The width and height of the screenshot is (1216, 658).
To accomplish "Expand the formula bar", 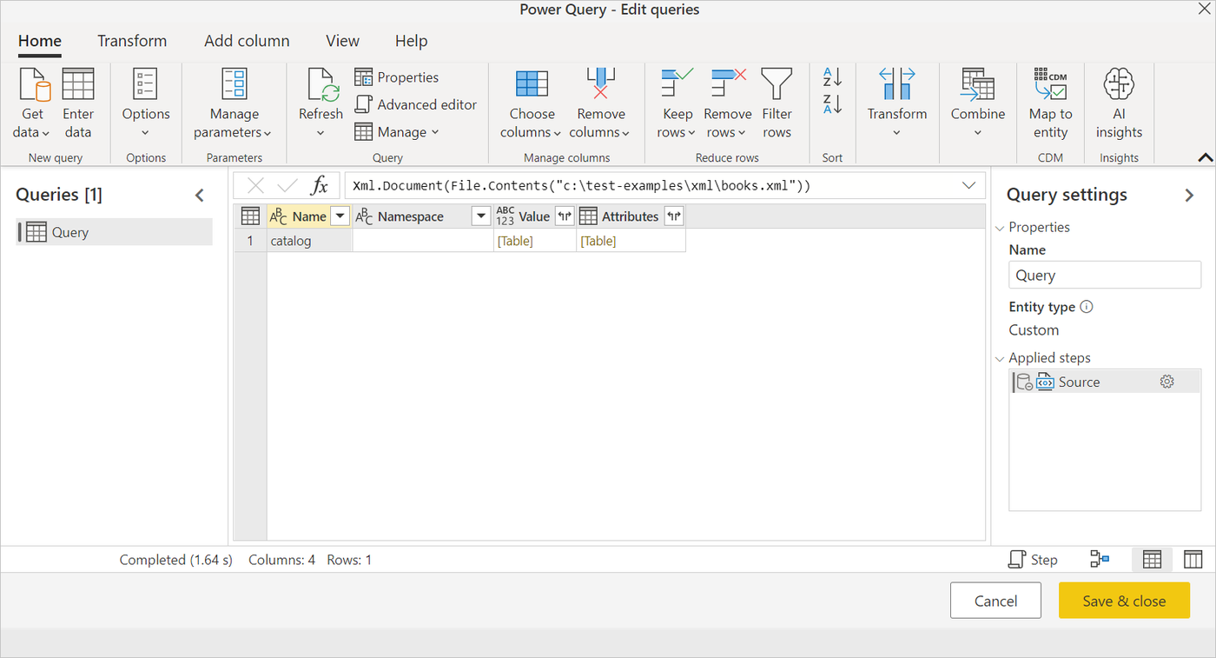I will tap(968, 186).
